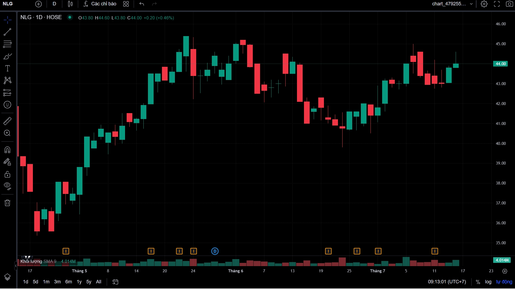Collapse the left drawing toolbar arrow
This screenshot has width=515, height=289.
coord(16,266)
